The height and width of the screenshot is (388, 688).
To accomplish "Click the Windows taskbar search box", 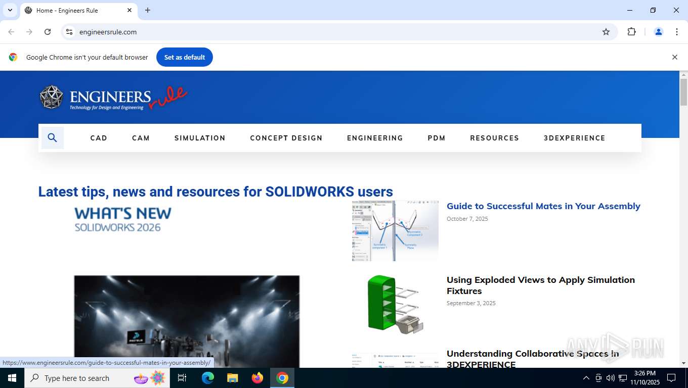I will pyautogui.click(x=97, y=378).
